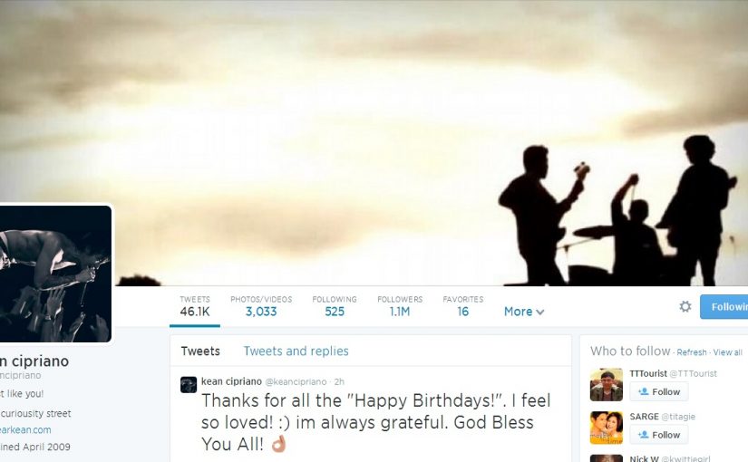The height and width of the screenshot is (462, 748).
Task: View the Following 525 list
Action: click(x=335, y=306)
